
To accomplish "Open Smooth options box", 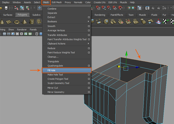I will 89,26.
